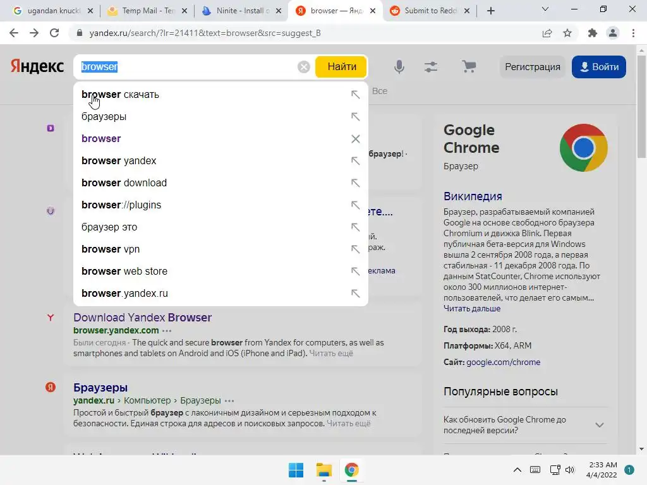Insert 'browser vpn' suggestion using arrow icon
647x485 pixels.
355,249
